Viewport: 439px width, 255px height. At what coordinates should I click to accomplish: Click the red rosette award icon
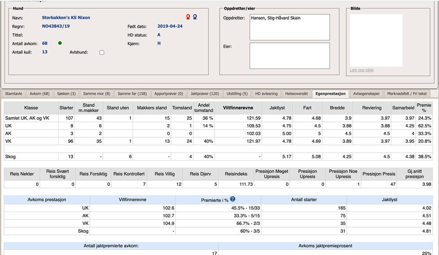(188, 17)
